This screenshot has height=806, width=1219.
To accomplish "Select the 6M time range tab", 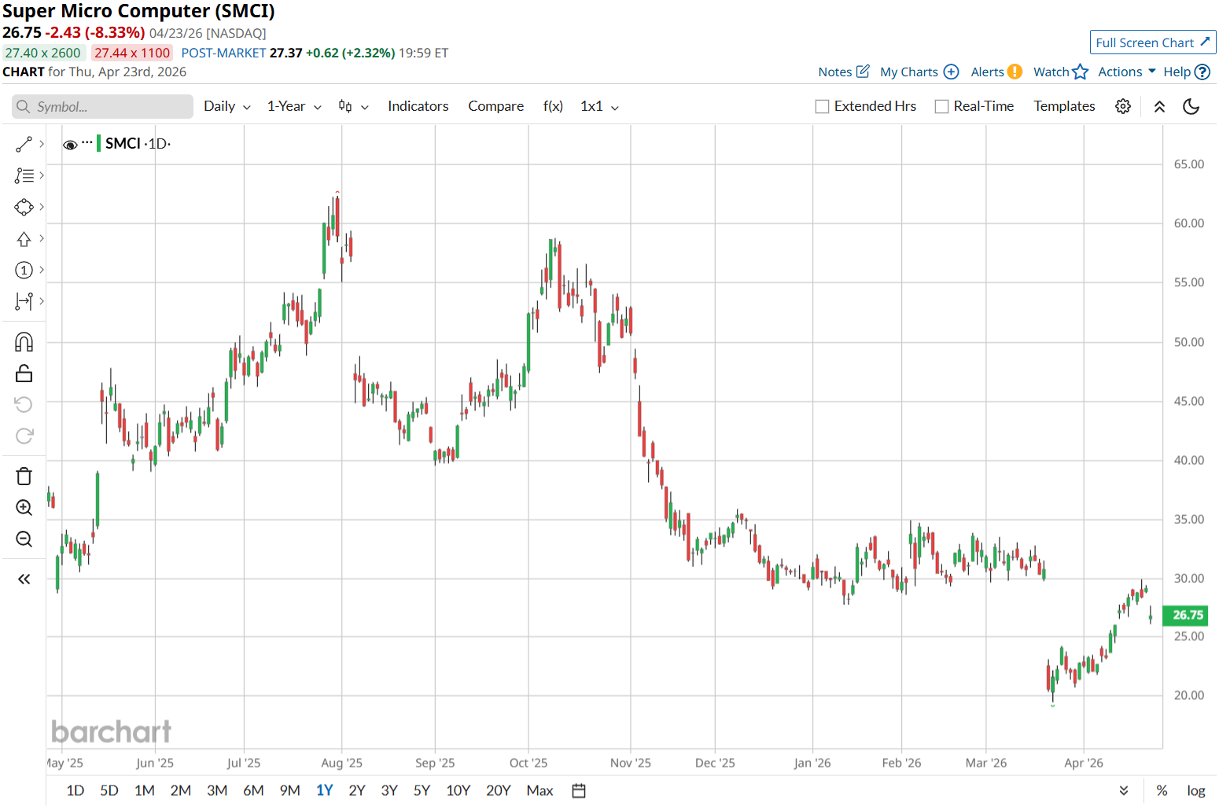I will coord(253,791).
